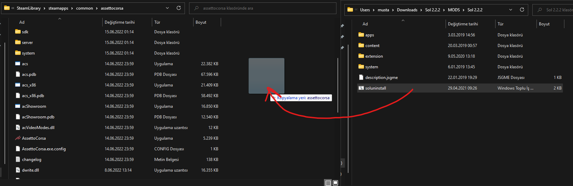Navigate to Users in the address bar
This screenshot has height=186, width=573.
pos(365,10)
